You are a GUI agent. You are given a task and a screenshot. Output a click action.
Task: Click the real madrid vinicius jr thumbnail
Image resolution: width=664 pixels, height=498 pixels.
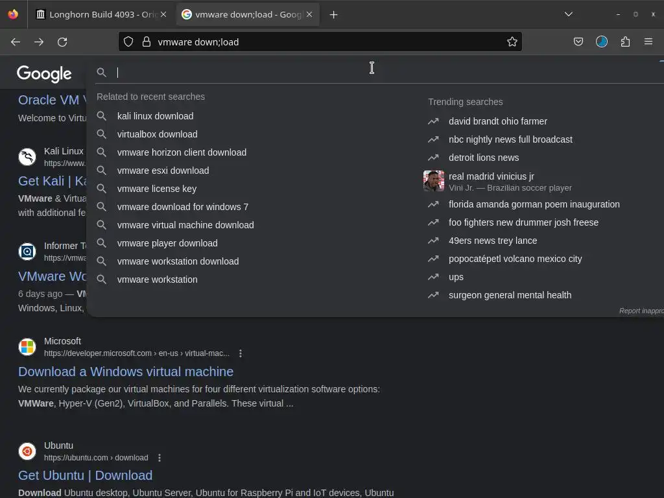[x=434, y=181]
